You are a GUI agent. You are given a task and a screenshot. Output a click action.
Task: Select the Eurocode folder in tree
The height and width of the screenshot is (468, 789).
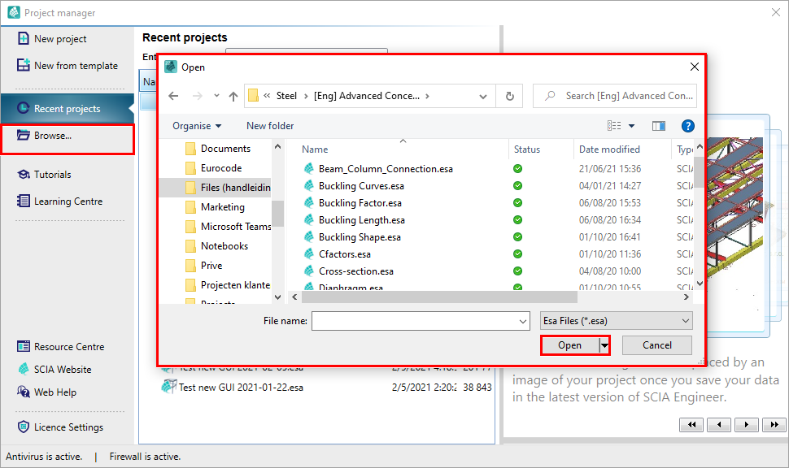(220, 168)
